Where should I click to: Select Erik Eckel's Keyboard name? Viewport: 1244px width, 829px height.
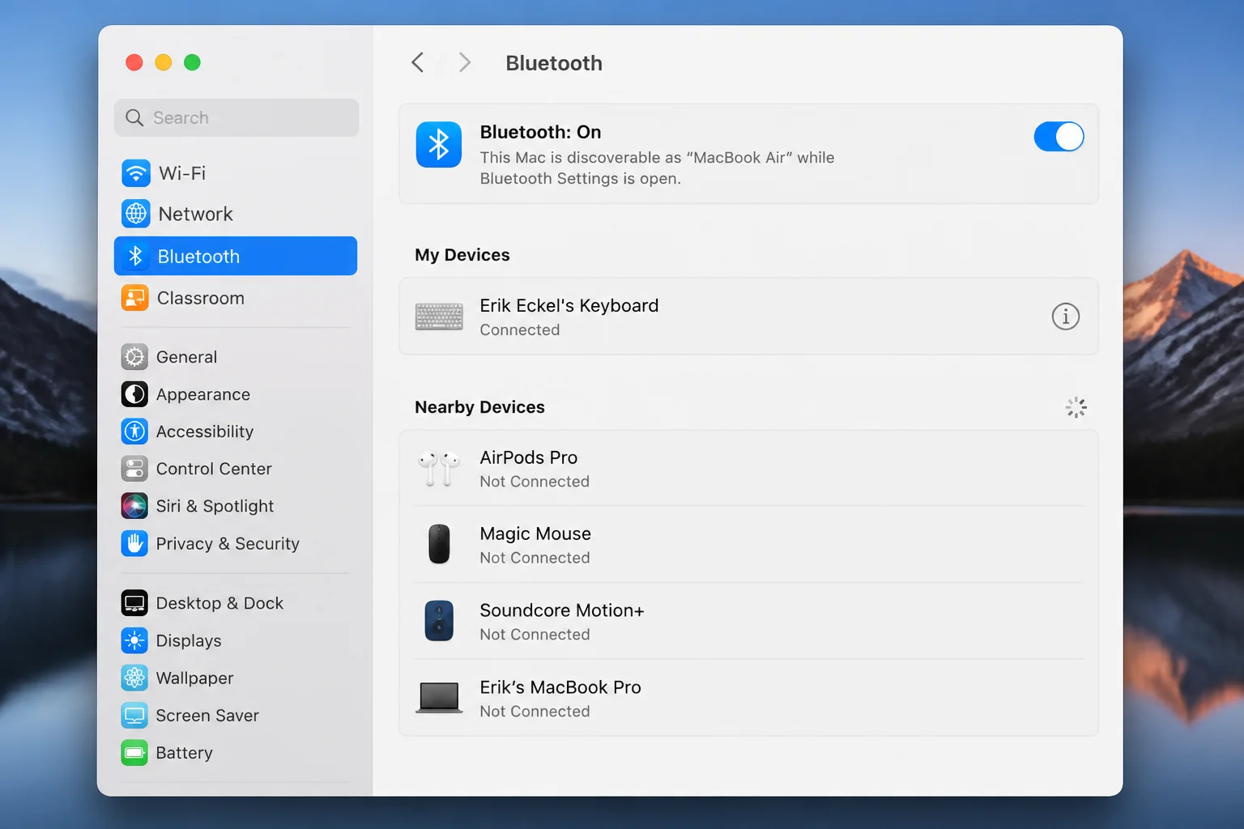[569, 305]
